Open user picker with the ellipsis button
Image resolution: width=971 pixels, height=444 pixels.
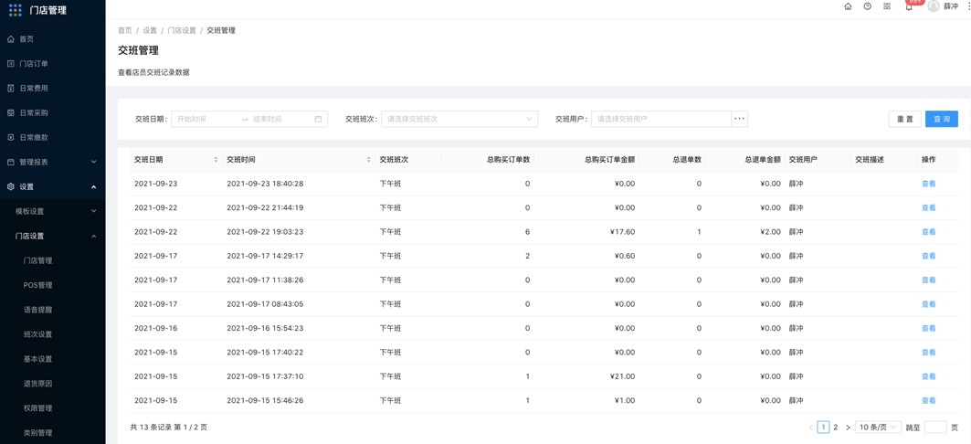pos(739,119)
